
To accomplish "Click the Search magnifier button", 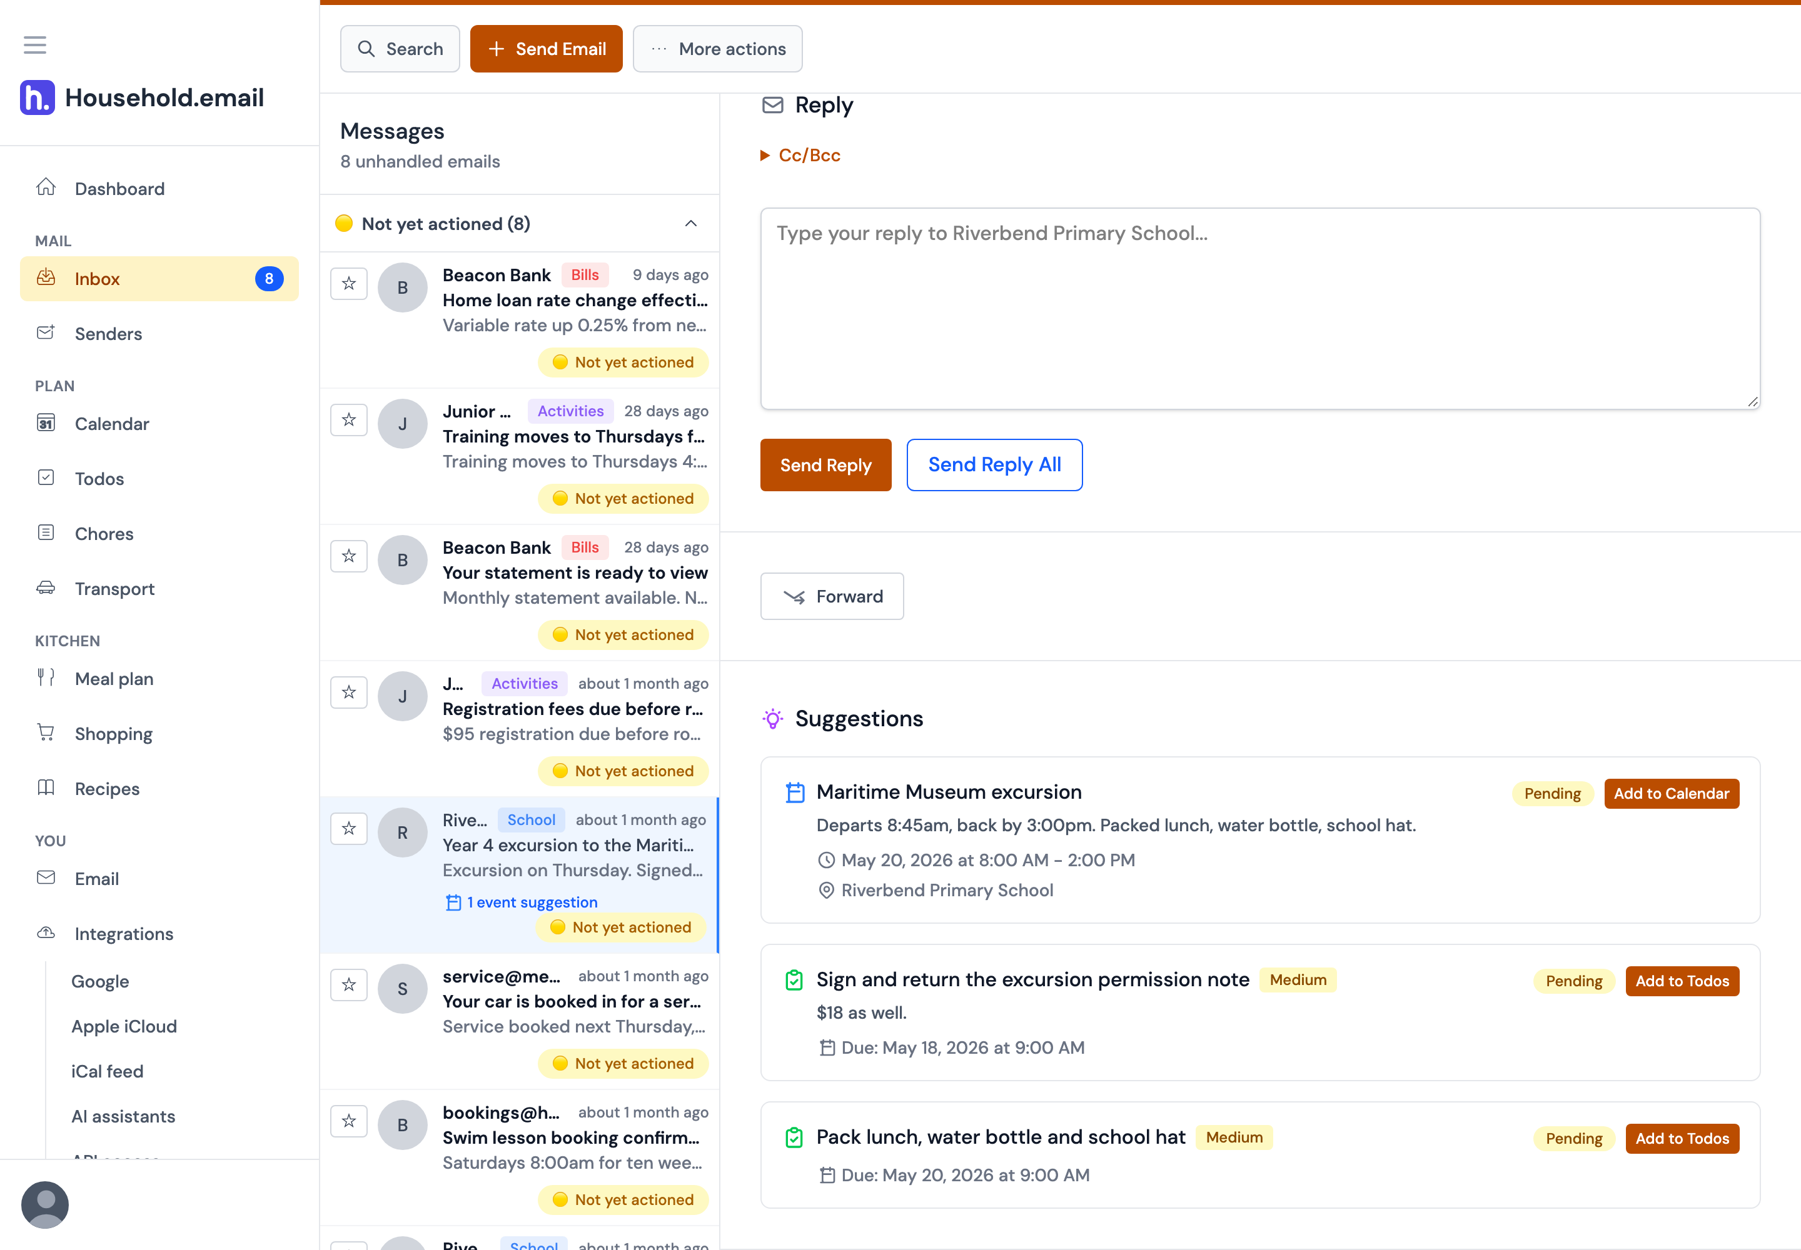I will 400,49.
